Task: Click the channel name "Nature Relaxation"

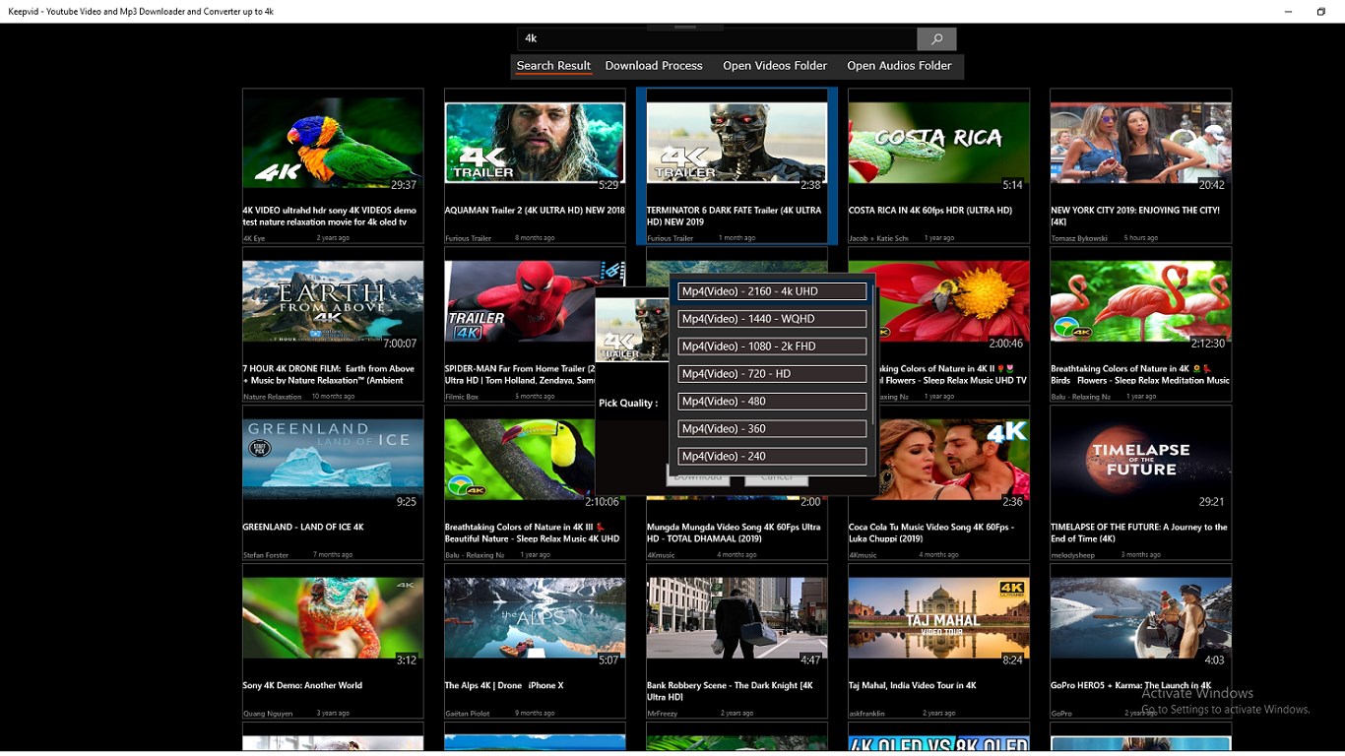Action: [x=273, y=397]
